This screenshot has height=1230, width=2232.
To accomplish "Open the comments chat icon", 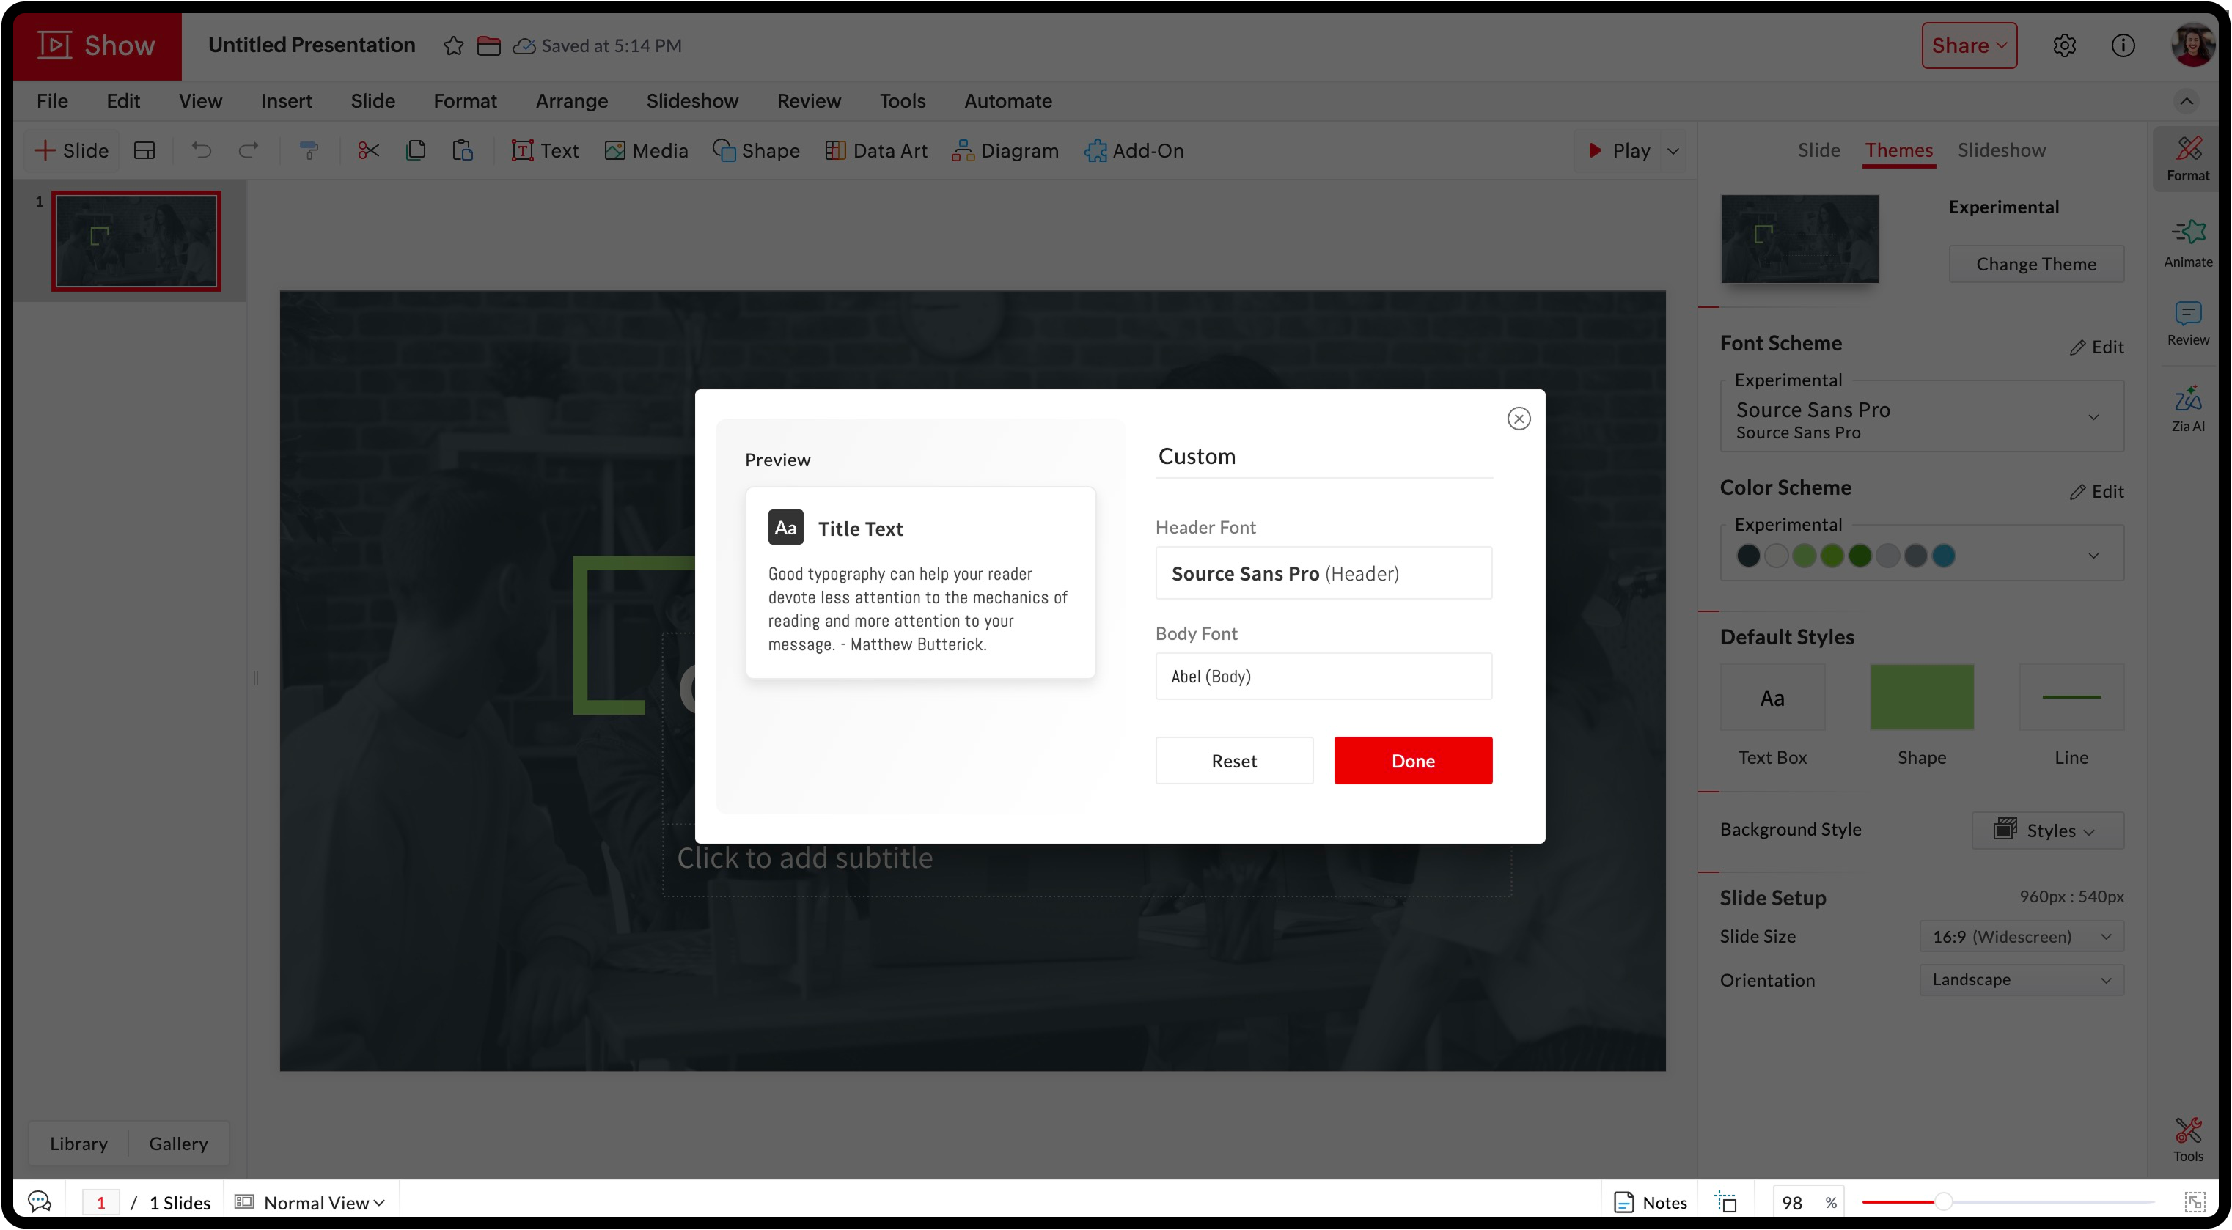I will click(40, 1201).
